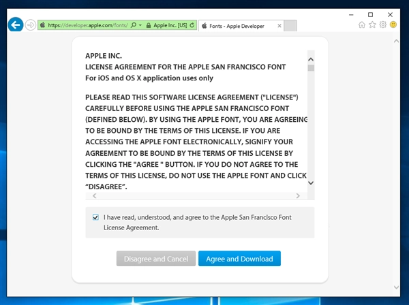Click the Apple Inc. [US] certificate label
Screen dimensions: 409x305
(170, 25)
